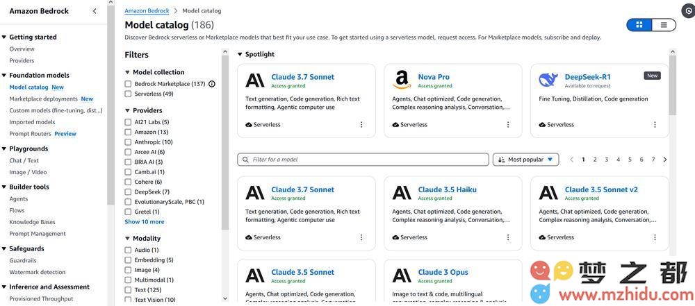Click Amazon Bedrock breadcrumb link
This screenshot has height=306, width=695.
[147, 10]
